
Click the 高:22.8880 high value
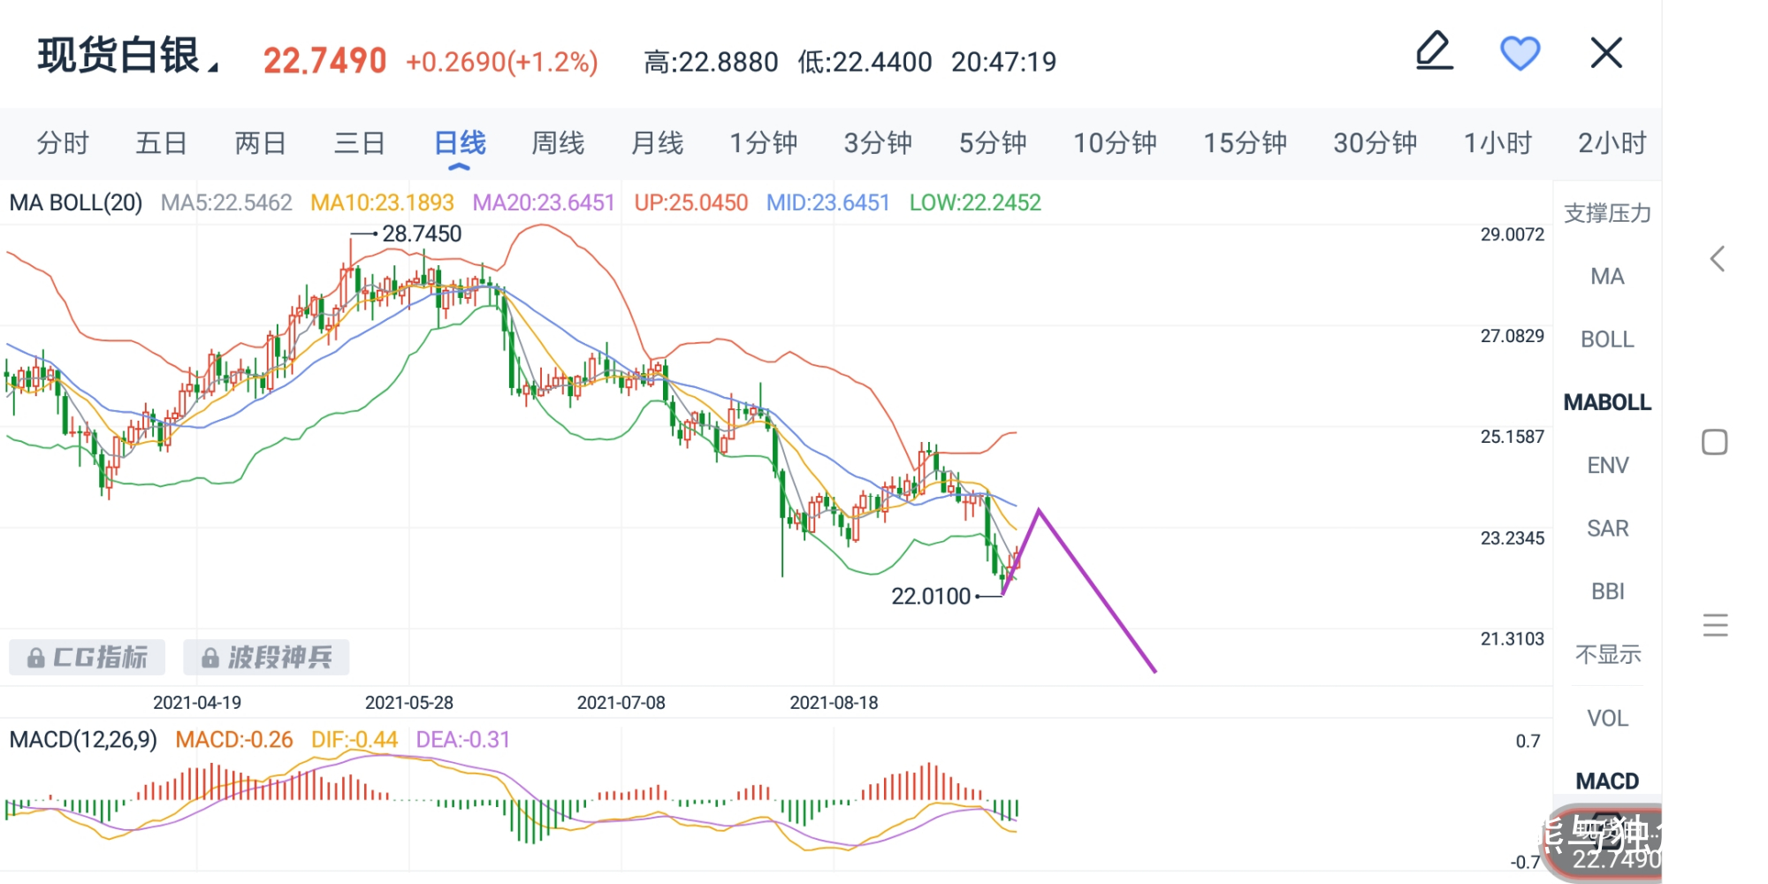(712, 62)
